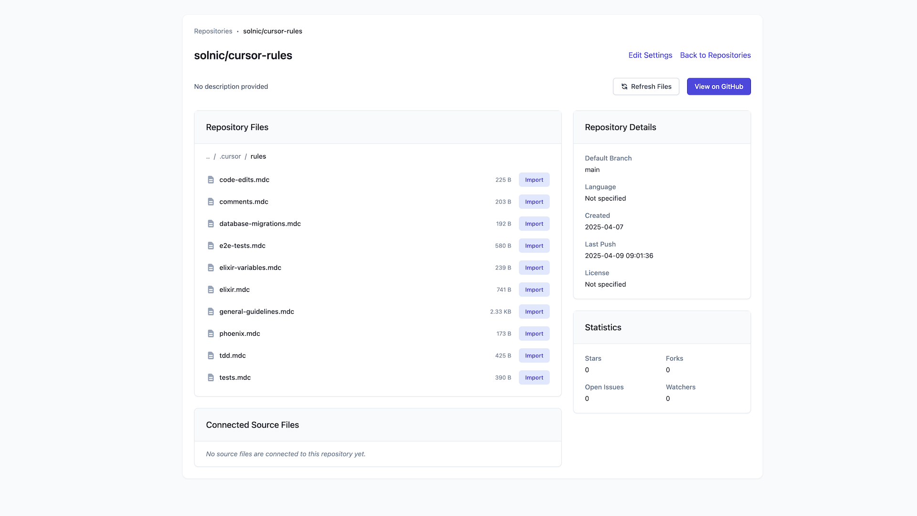Click the document icon next to elixir.mdc
The width and height of the screenshot is (917, 516).
(x=212, y=290)
